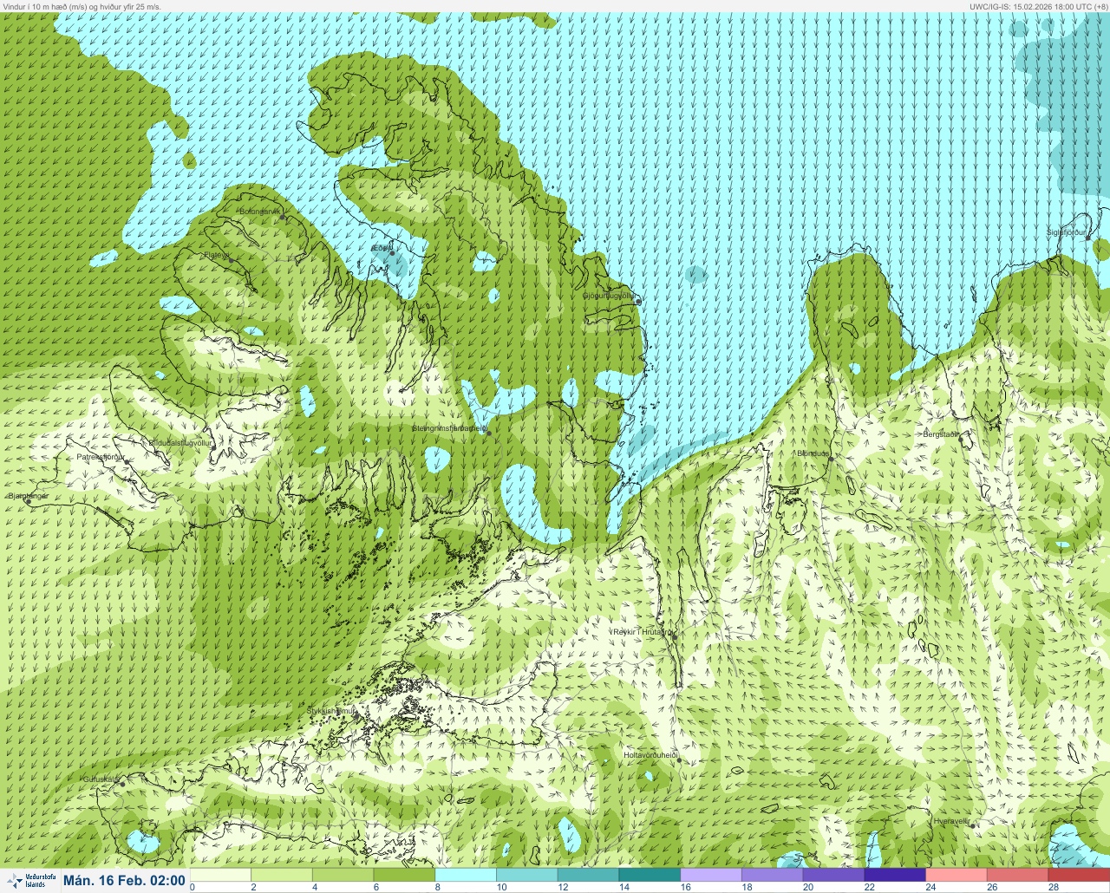Click the Stykkishólmur label

[332, 710]
